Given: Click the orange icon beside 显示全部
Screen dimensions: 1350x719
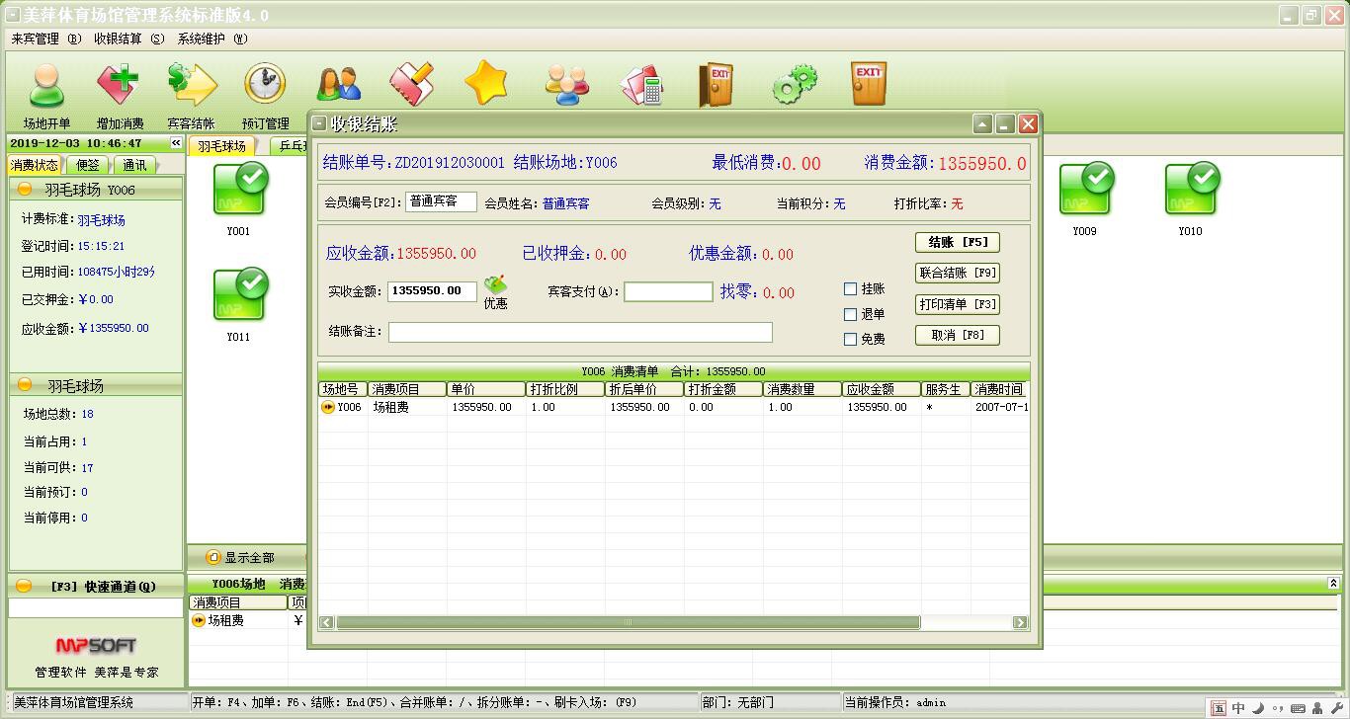Looking at the screenshot, I should coord(212,558).
